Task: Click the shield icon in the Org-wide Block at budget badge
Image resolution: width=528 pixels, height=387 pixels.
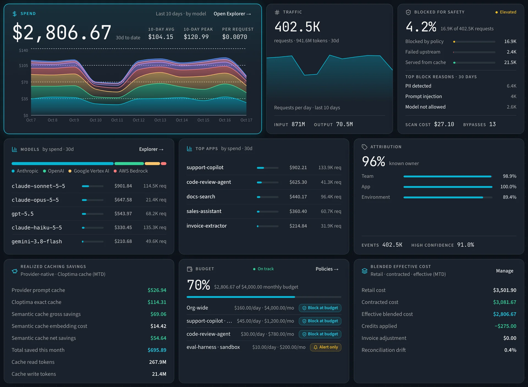Action: (x=304, y=308)
